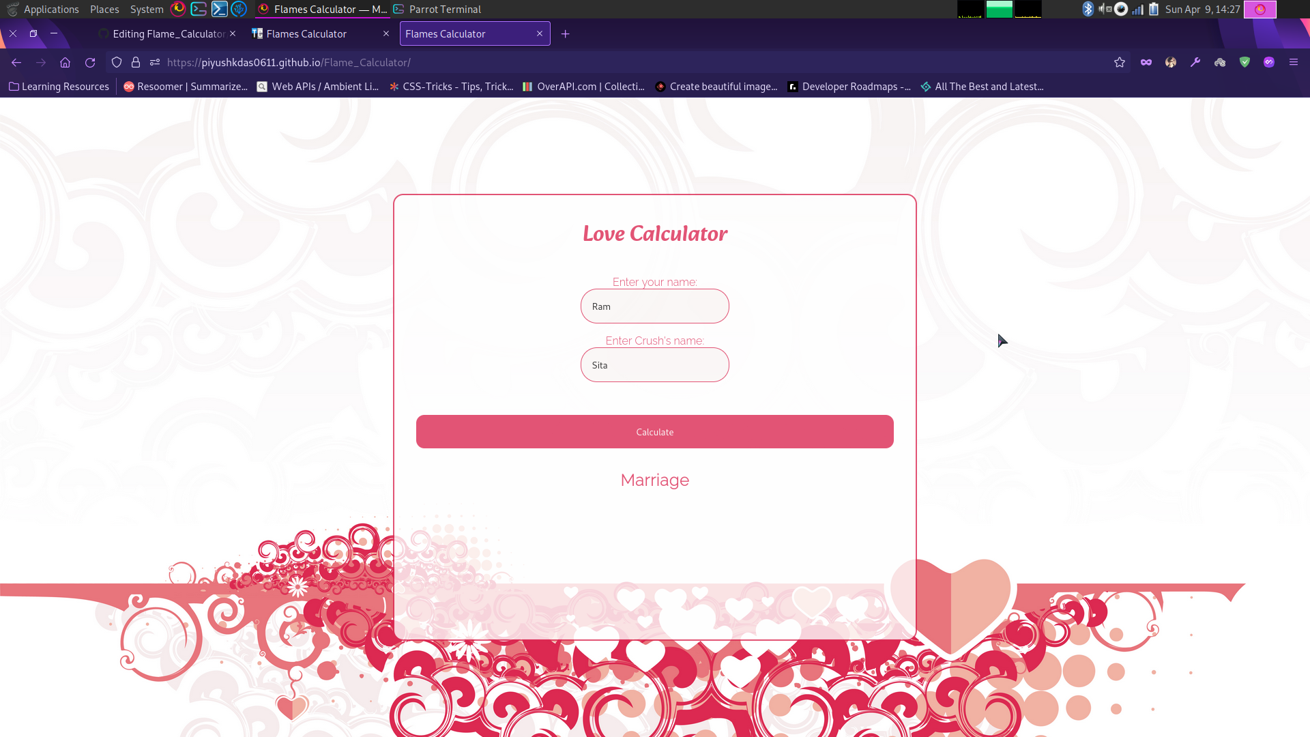Open the Firefox account profile avatar icon
1310x737 pixels.
click(1171, 62)
